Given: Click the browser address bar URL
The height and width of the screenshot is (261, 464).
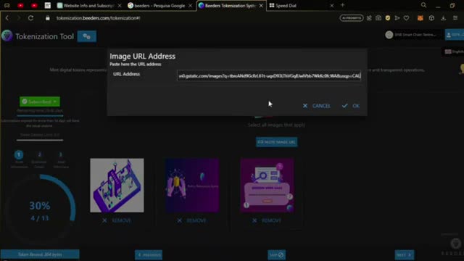Looking at the screenshot, I should [99, 18].
